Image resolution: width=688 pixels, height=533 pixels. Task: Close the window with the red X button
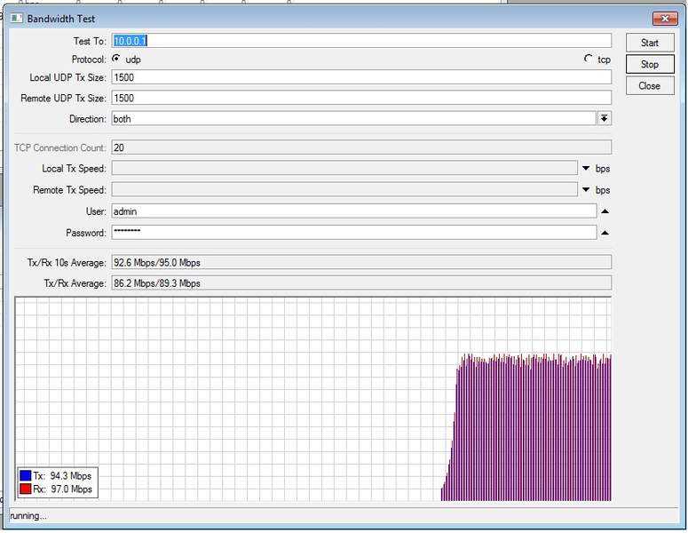tap(664, 19)
